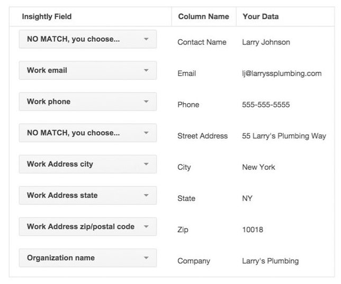Open the Work Address state dropdown

click(88, 195)
